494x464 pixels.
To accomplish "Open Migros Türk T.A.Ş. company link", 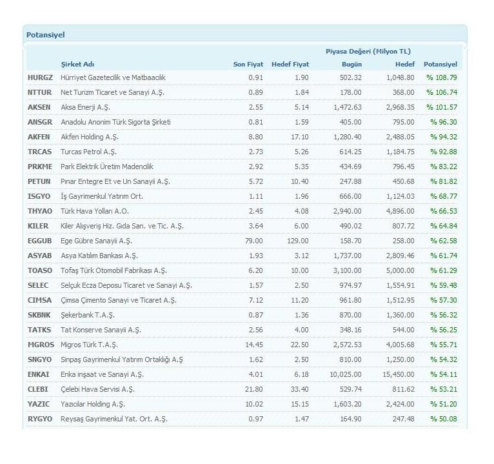I will point(89,345).
